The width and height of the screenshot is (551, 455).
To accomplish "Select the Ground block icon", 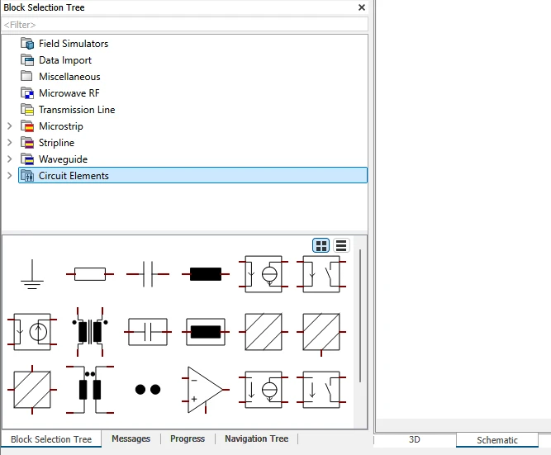I will click(32, 274).
